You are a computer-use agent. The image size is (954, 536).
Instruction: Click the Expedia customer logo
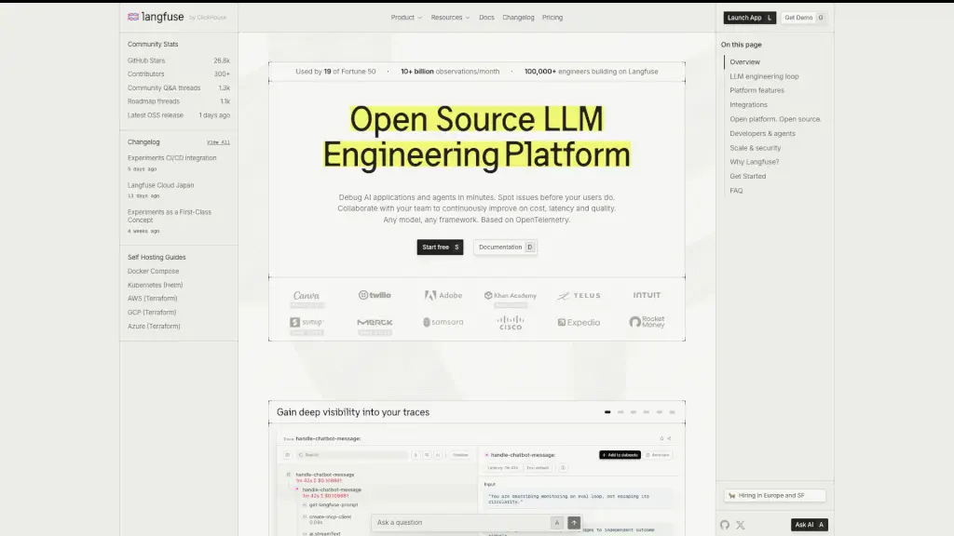tap(579, 322)
